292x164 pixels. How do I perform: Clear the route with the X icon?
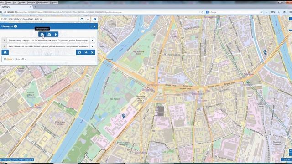(x=92, y=52)
